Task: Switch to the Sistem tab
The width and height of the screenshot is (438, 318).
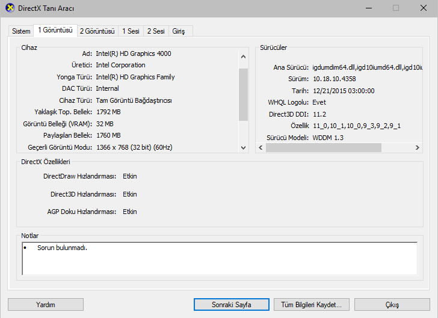Action: (21, 31)
